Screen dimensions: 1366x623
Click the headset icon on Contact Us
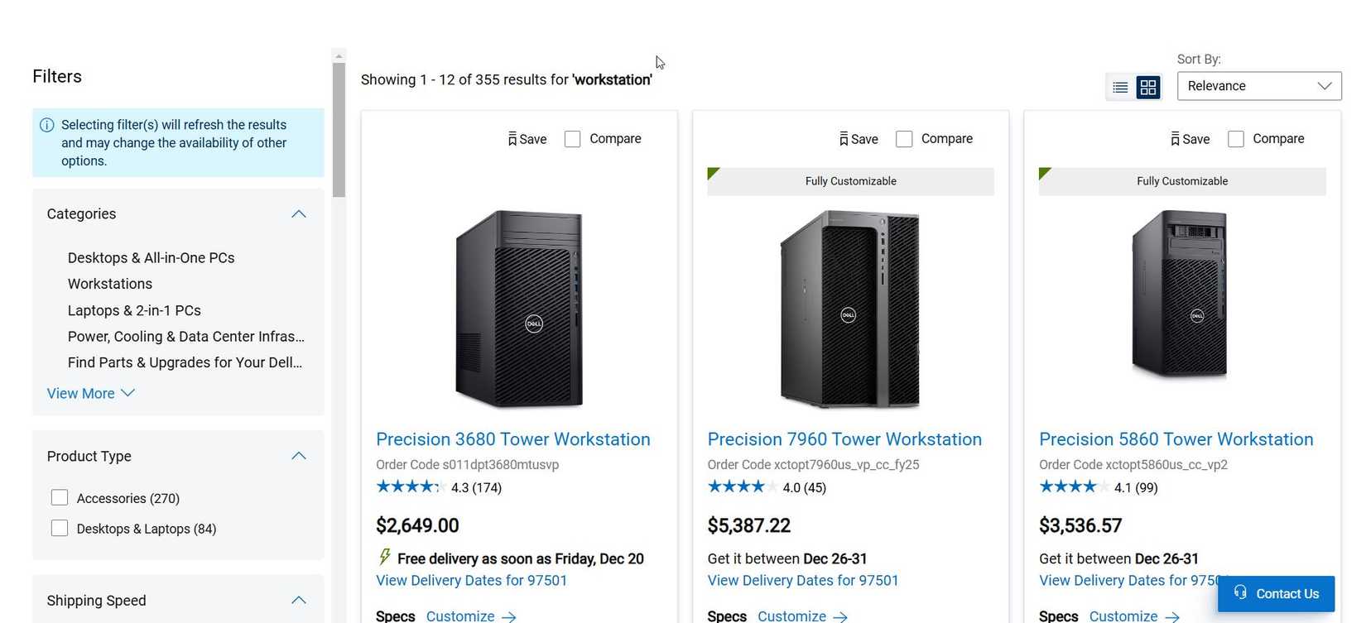1239,592
